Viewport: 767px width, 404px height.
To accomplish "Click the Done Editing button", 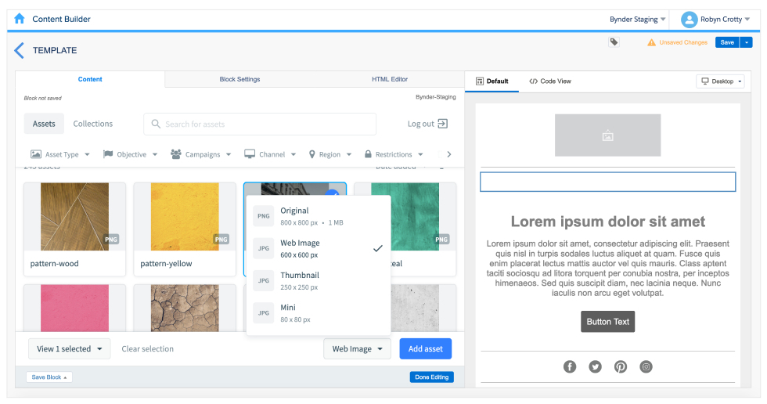I will 432,377.
